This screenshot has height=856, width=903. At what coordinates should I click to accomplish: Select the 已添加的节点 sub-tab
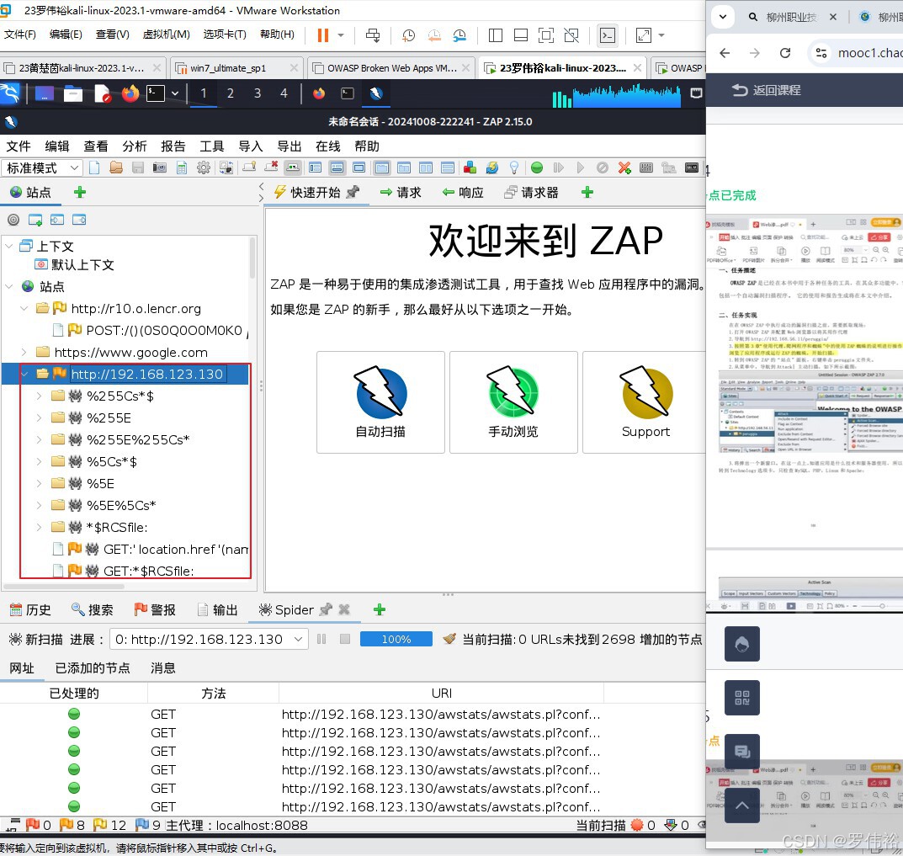pyautogui.click(x=92, y=667)
